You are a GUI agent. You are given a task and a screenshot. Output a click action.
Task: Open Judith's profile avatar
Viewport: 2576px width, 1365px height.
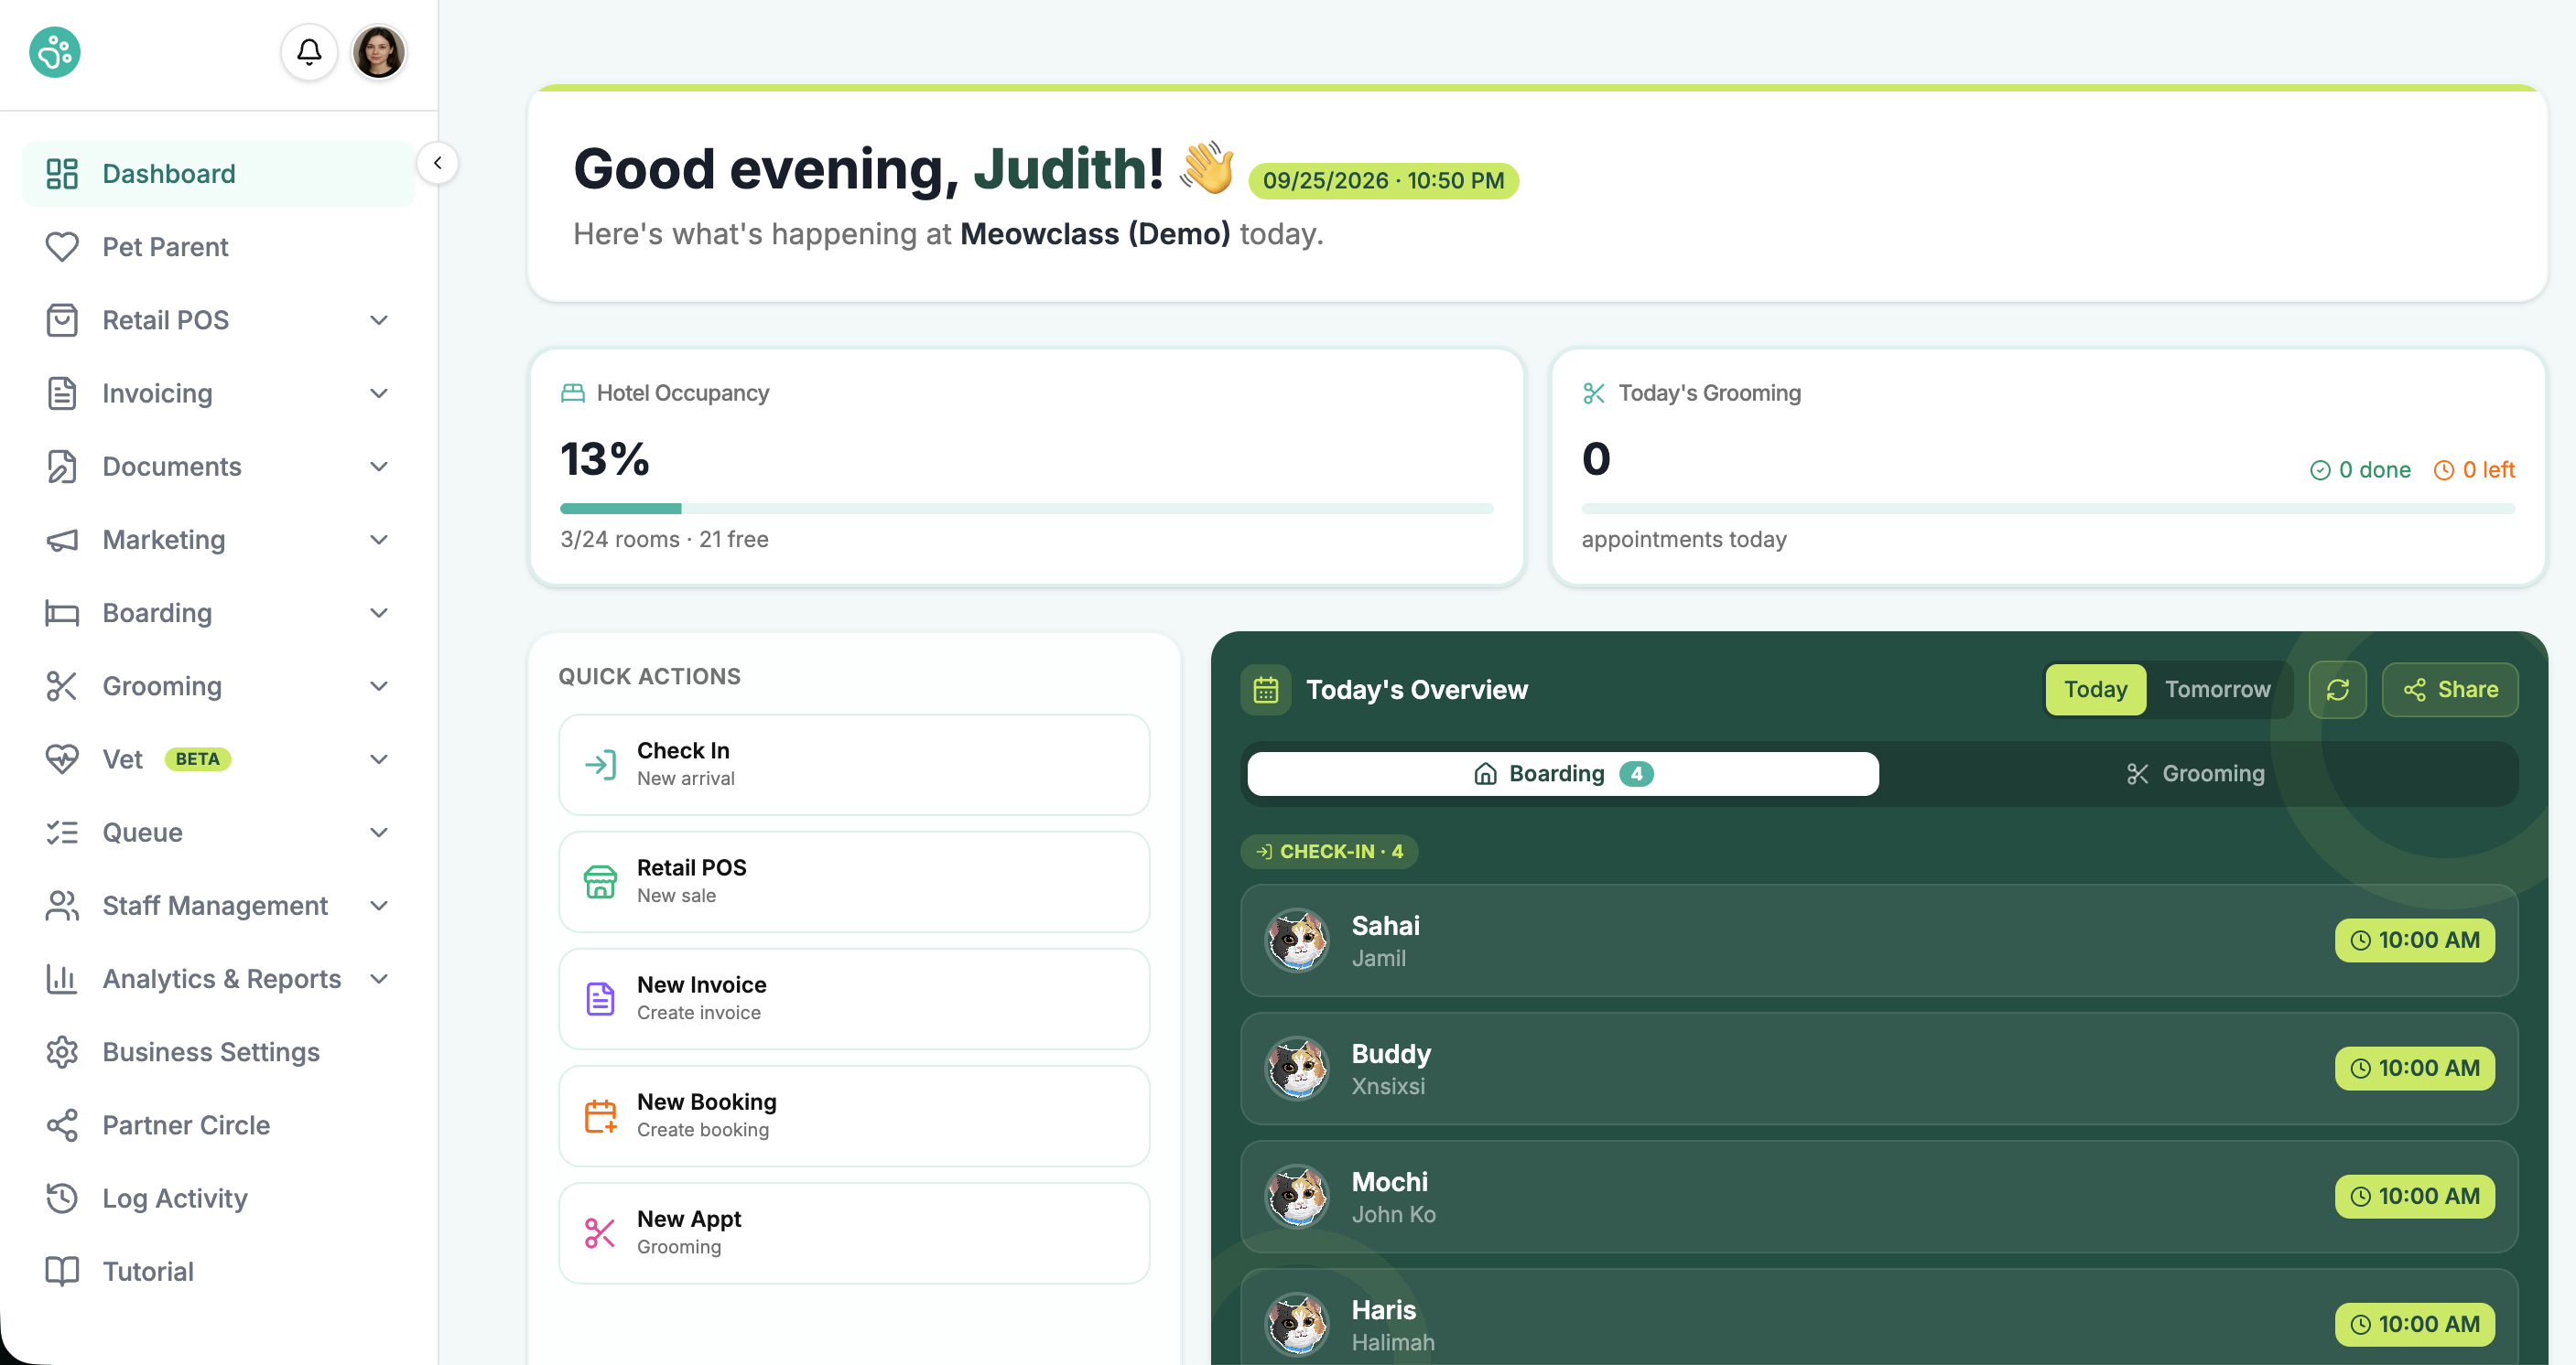click(379, 52)
